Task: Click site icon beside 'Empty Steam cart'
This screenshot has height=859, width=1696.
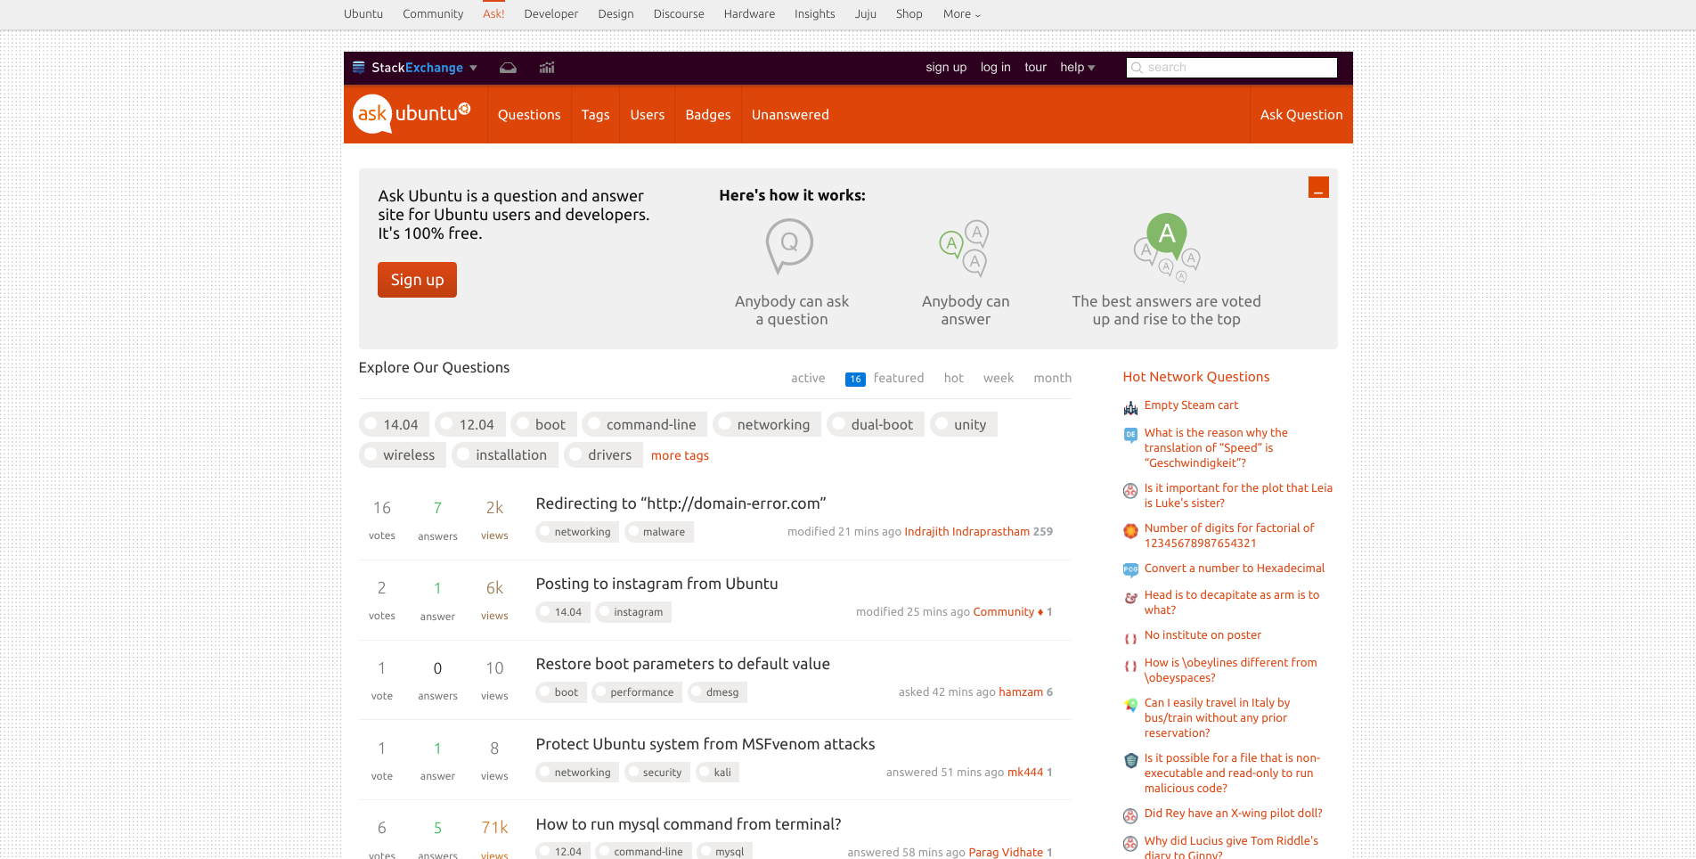Action: pos(1130,408)
